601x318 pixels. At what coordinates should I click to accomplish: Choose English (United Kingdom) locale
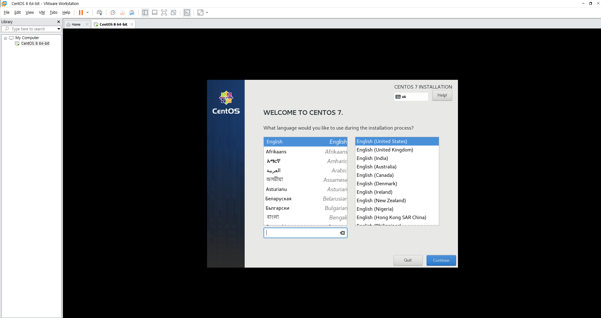click(397, 150)
